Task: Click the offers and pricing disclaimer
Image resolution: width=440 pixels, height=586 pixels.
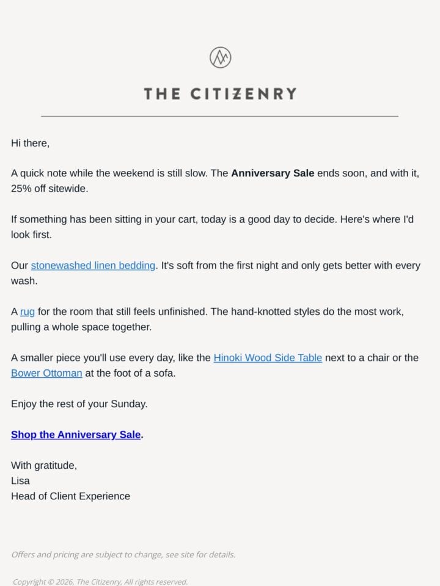Action: click(123, 555)
